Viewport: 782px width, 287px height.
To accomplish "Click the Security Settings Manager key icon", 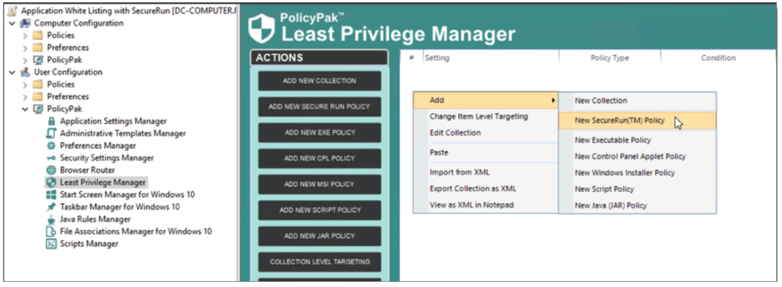I will coord(51,158).
